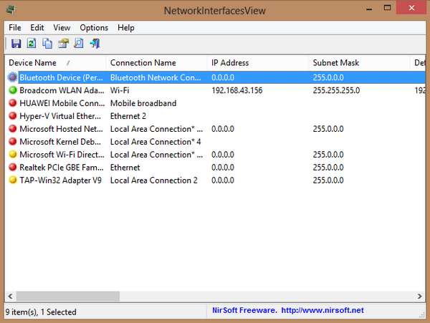The height and width of the screenshot is (323, 430).
Task: Select the Broadcom WLAN Ada... row
Action: (215, 90)
